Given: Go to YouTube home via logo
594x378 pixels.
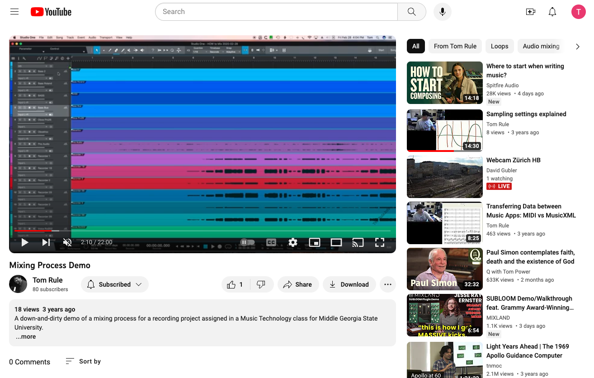Looking at the screenshot, I should [x=51, y=12].
